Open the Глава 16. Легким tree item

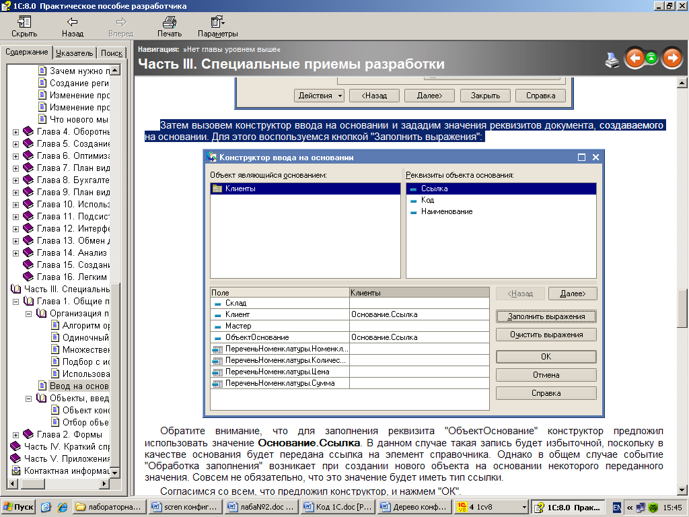tap(71, 277)
